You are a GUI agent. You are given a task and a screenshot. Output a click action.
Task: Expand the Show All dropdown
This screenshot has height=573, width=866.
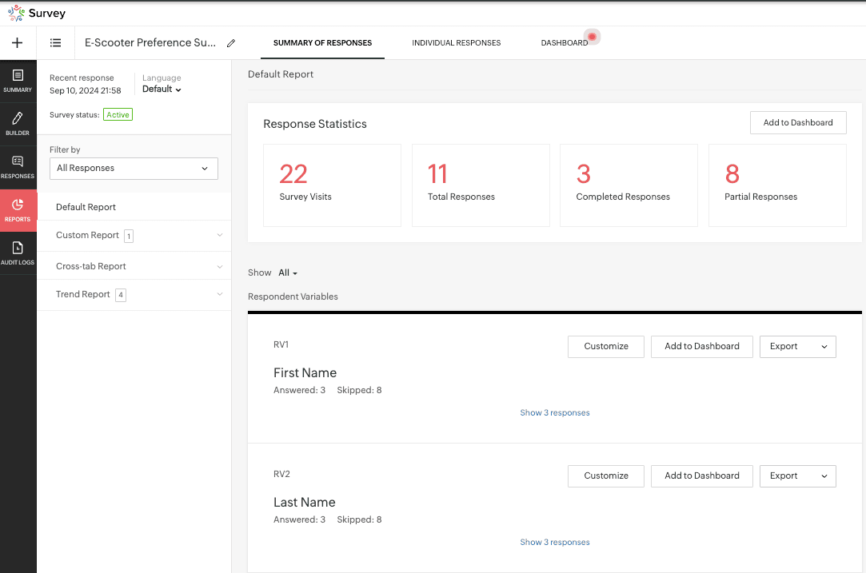click(288, 273)
